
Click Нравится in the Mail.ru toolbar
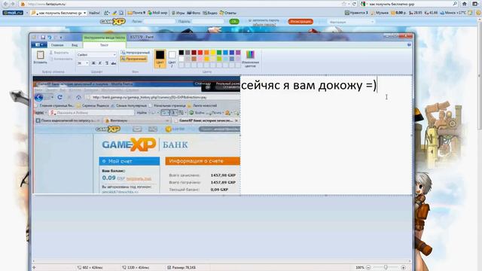coord(356,13)
